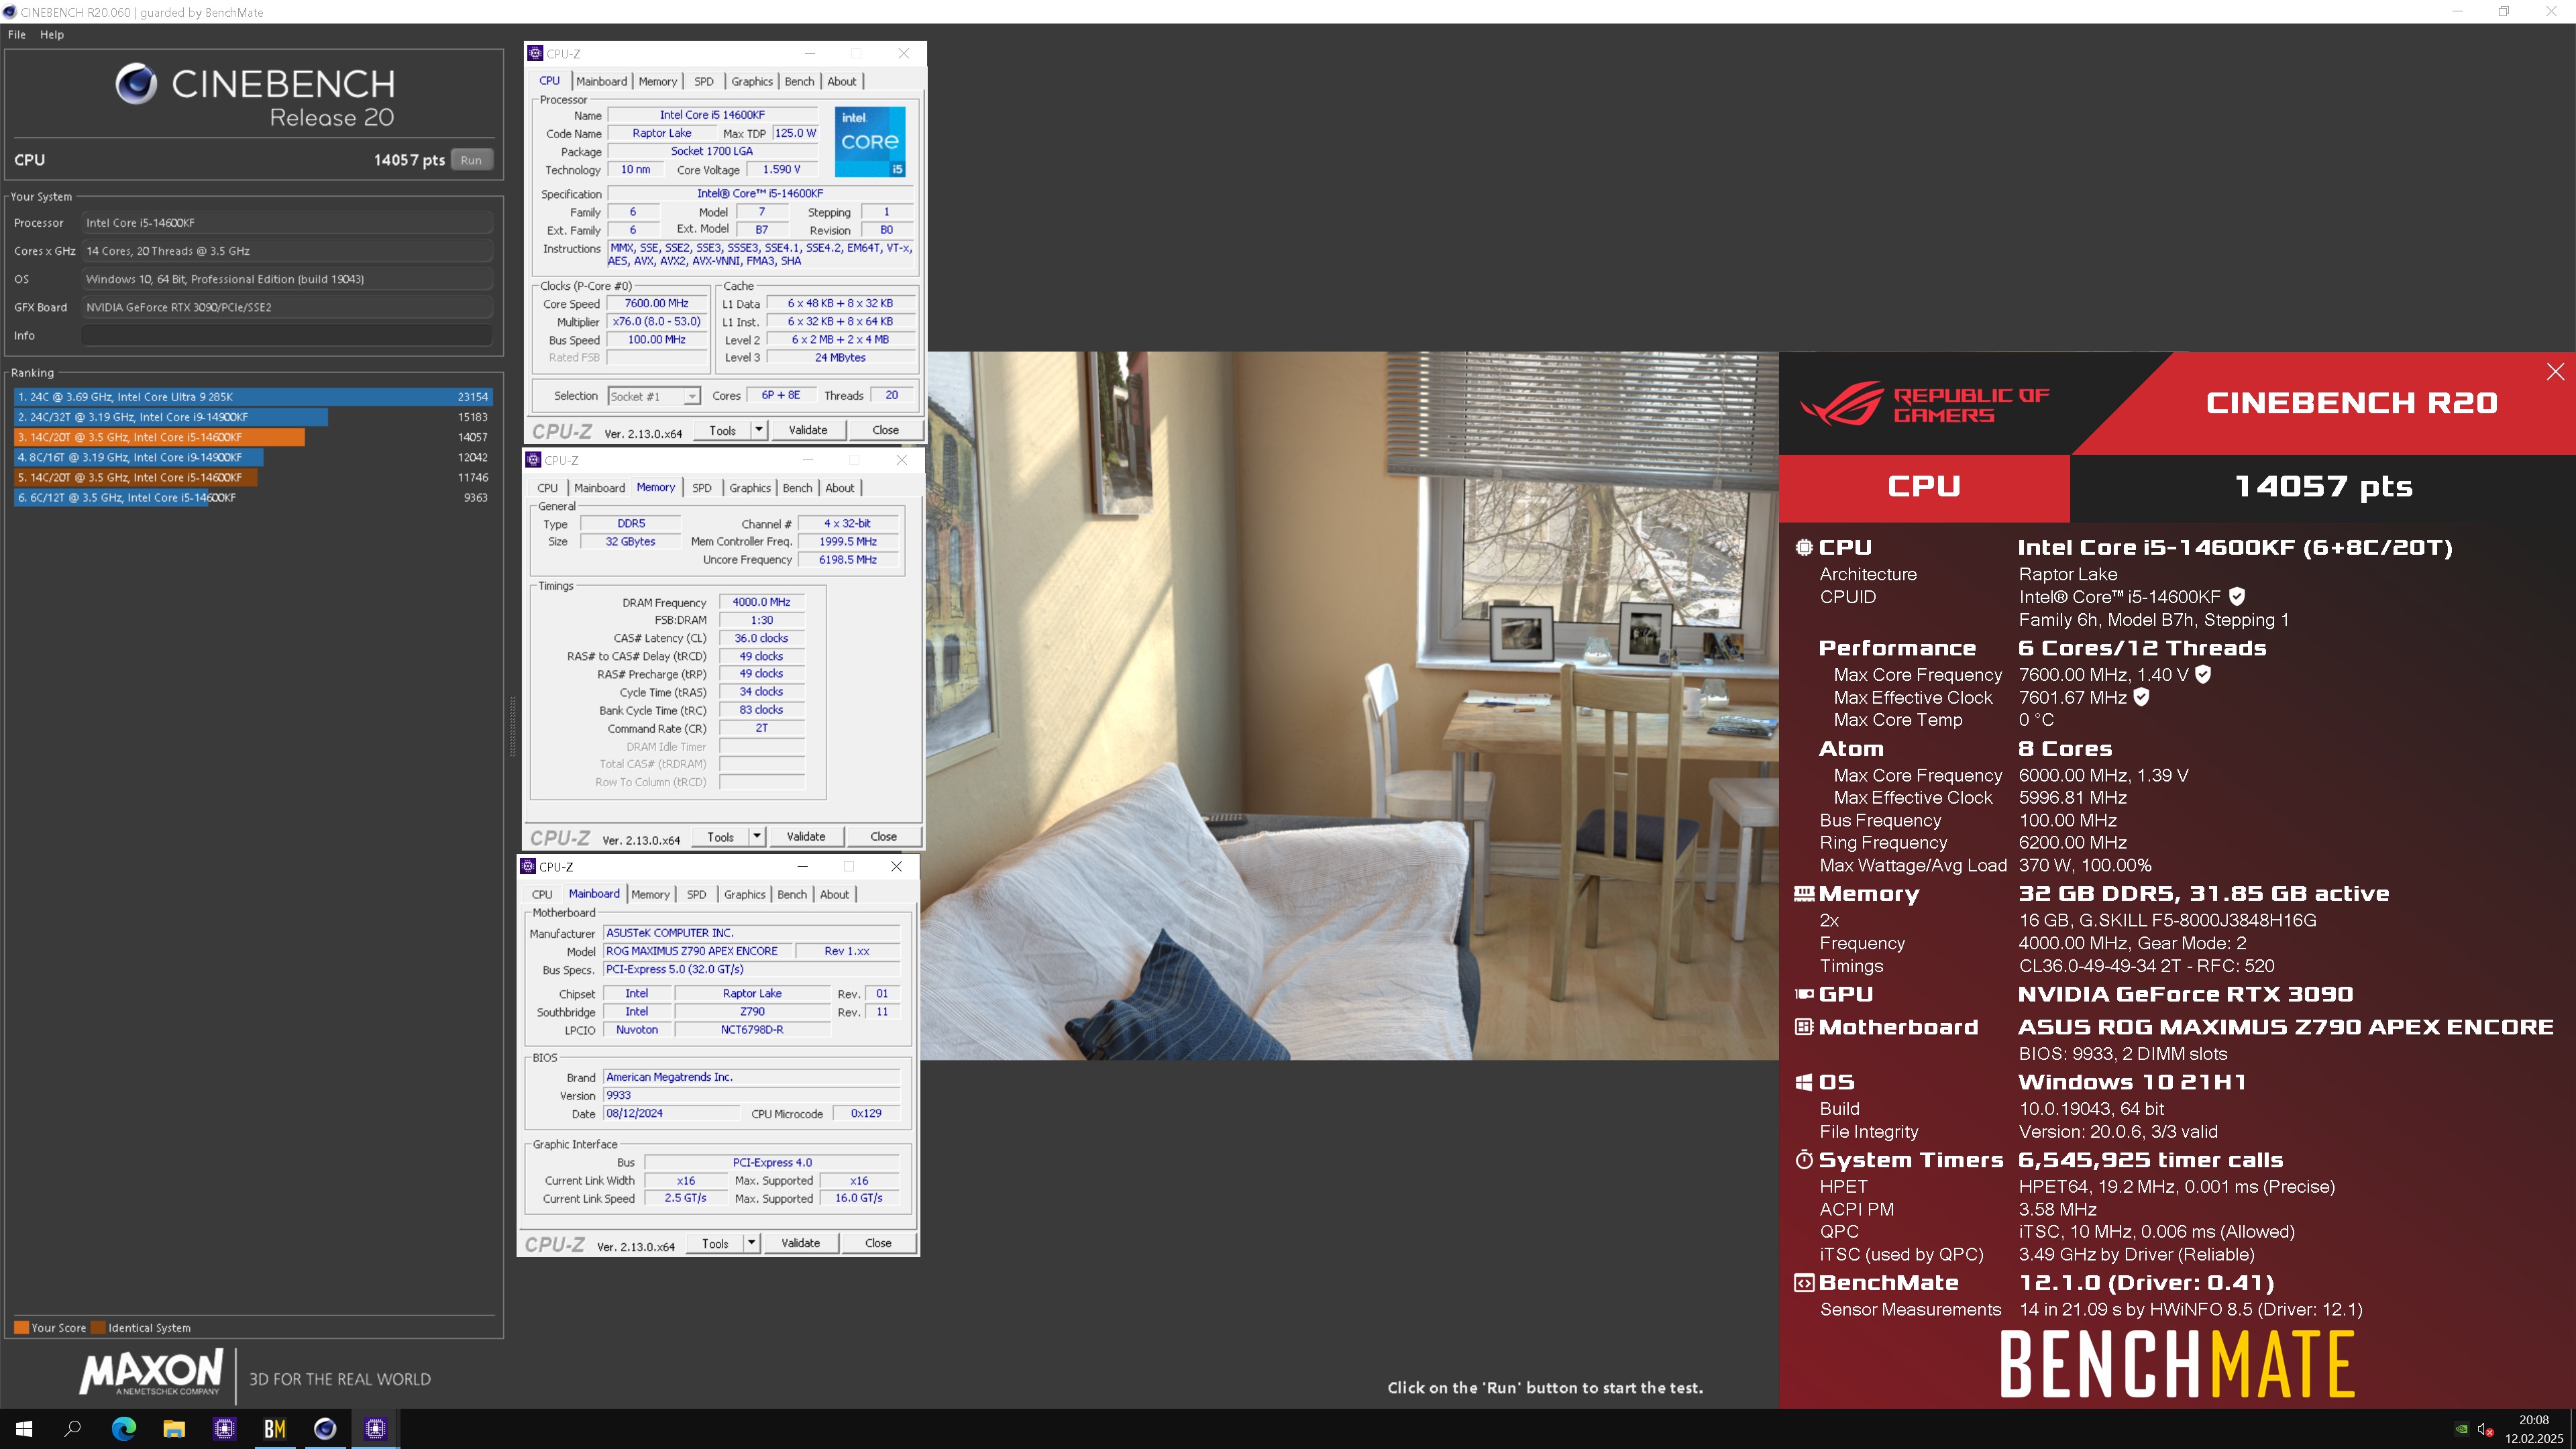Open the NVIDIA tray icon
The width and height of the screenshot is (2576, 1449).
[2462, 1429]
